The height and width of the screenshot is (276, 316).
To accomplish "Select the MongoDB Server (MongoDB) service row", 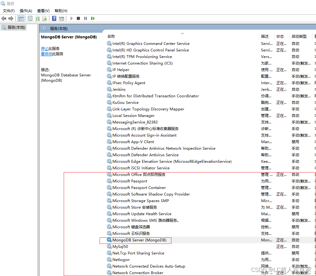I will (211, 240).
